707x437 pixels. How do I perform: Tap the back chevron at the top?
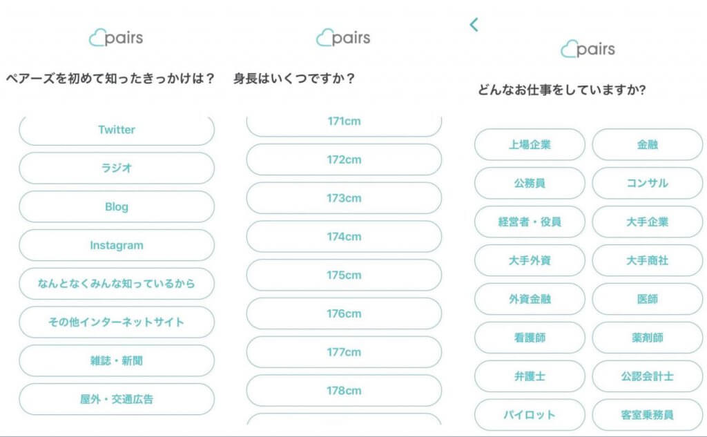click(x=474, y=25)
